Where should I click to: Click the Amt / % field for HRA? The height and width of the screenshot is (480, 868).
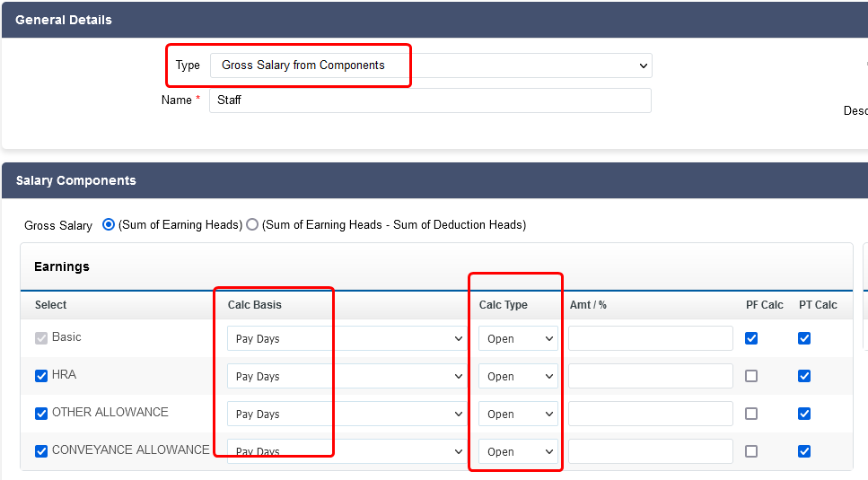tap(651, 376)
